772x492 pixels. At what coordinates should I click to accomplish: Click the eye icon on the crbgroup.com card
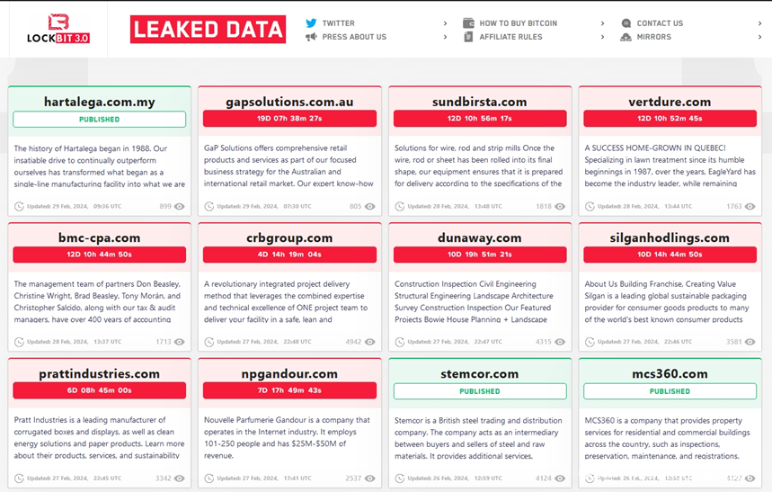(x=370, y=342)
